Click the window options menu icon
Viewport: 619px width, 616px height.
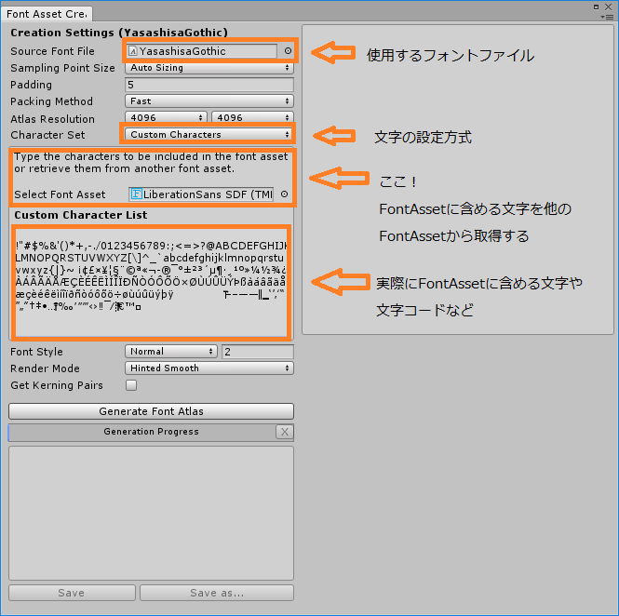(609, 17)
